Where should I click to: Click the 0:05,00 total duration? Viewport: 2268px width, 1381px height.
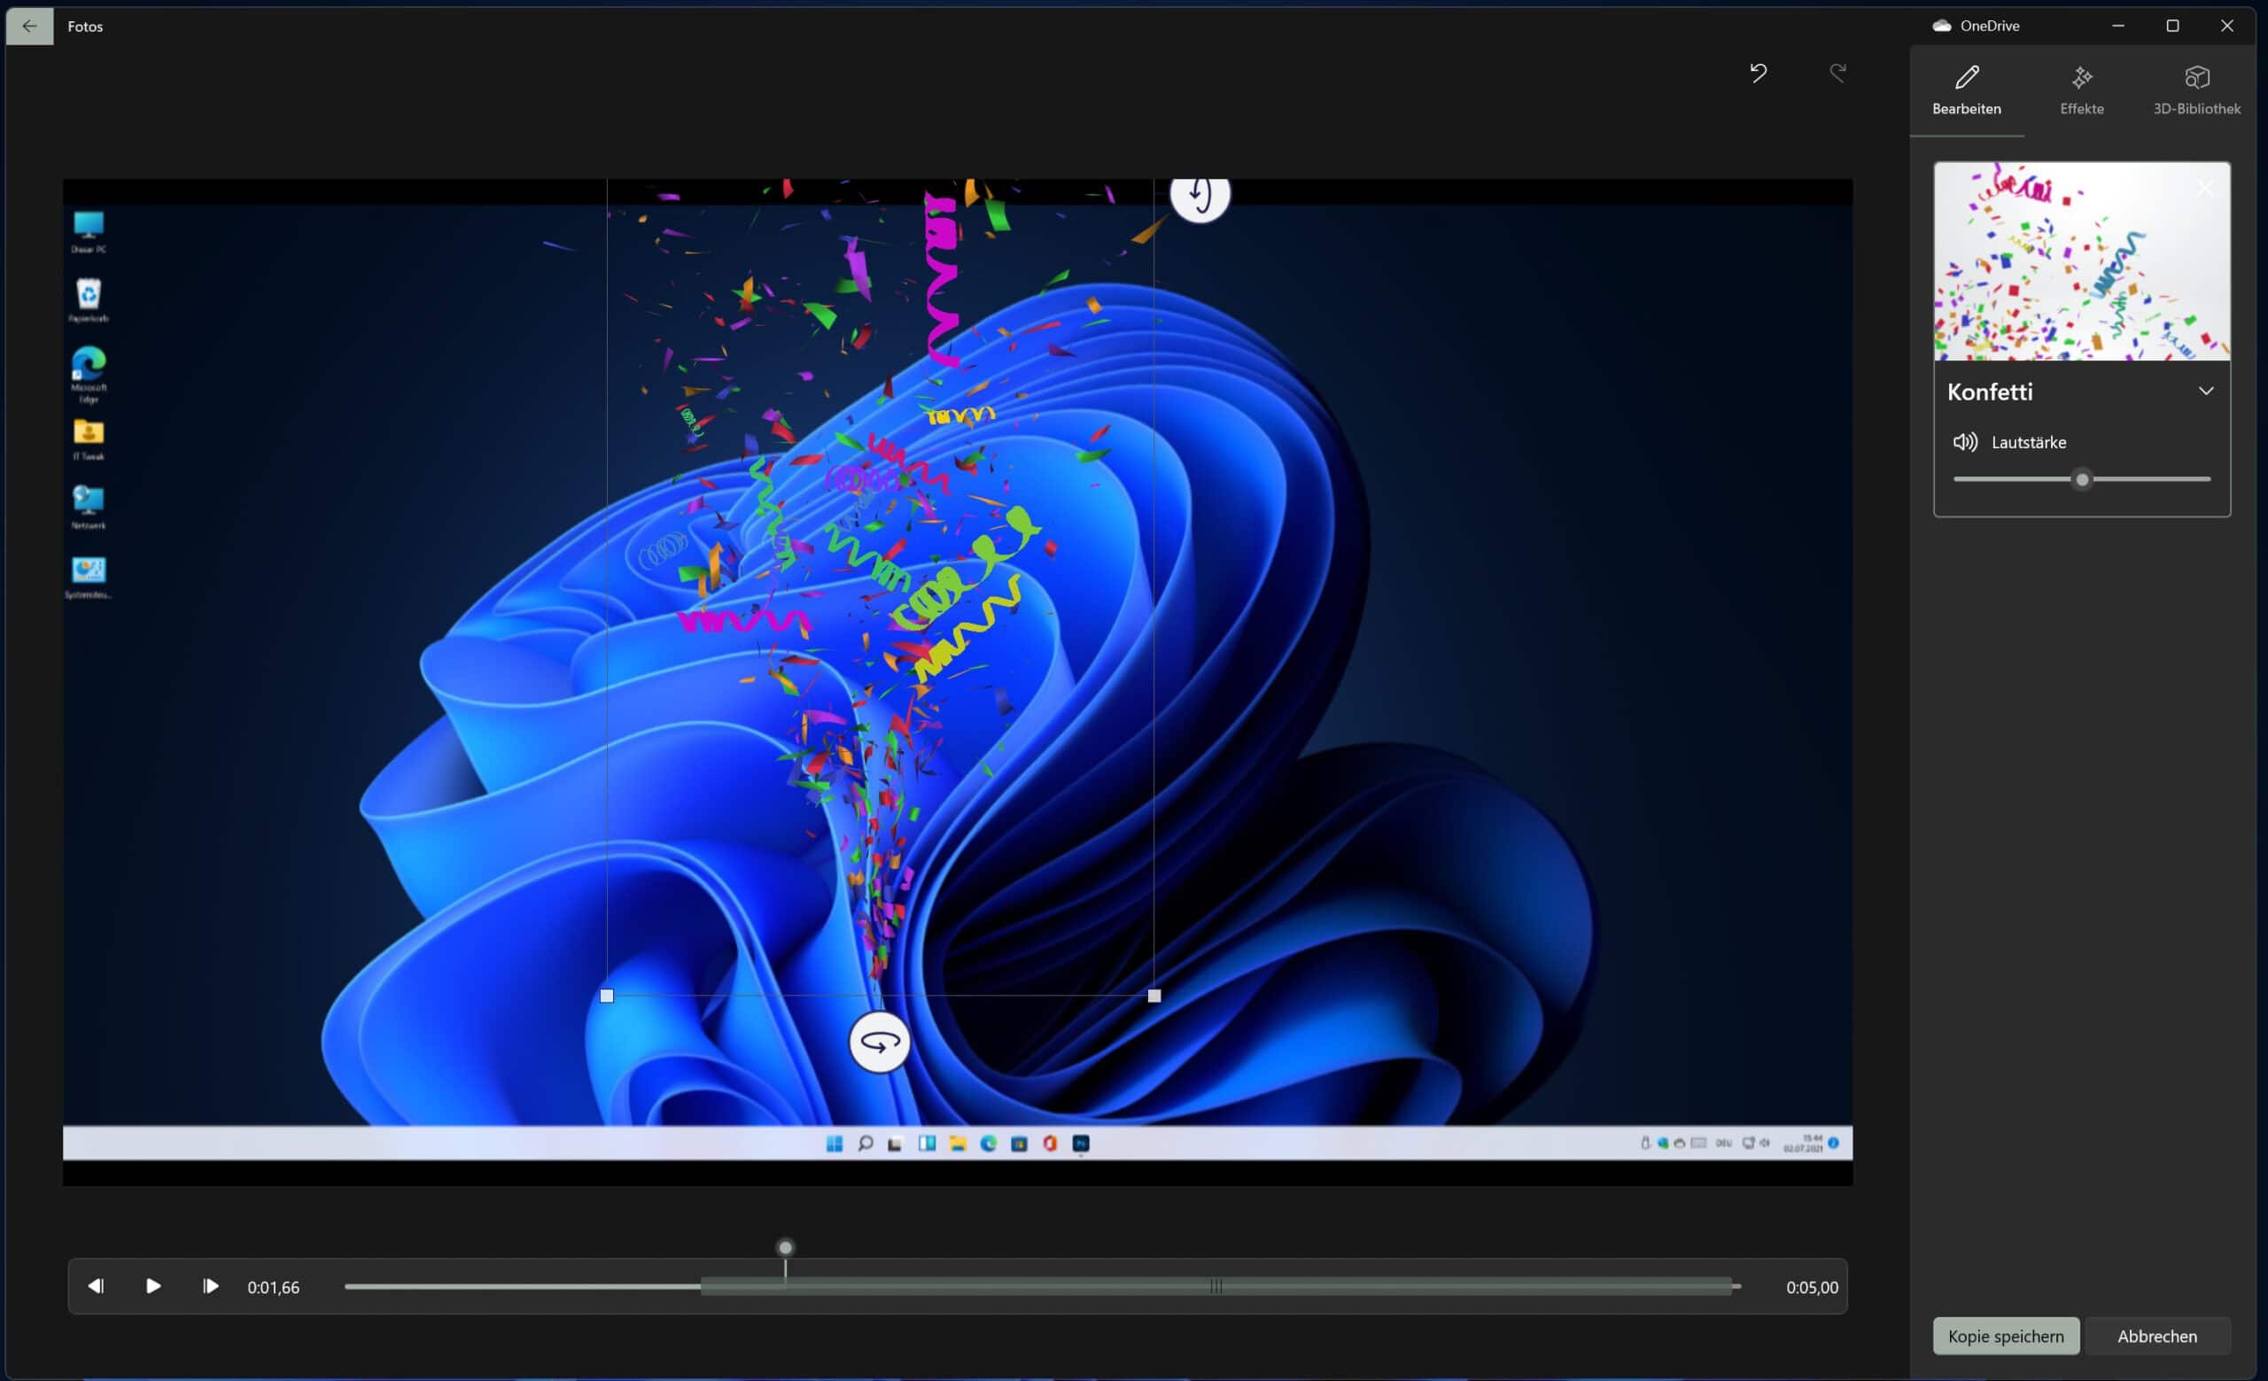coord(1813,1287)
